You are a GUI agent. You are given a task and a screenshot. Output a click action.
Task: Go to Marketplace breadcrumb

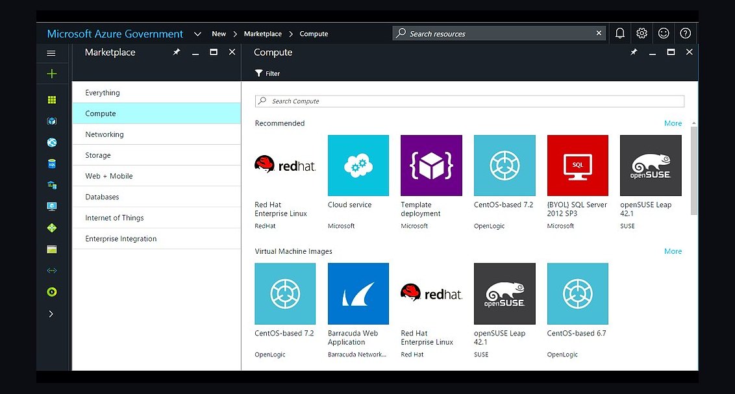(262, 34)
